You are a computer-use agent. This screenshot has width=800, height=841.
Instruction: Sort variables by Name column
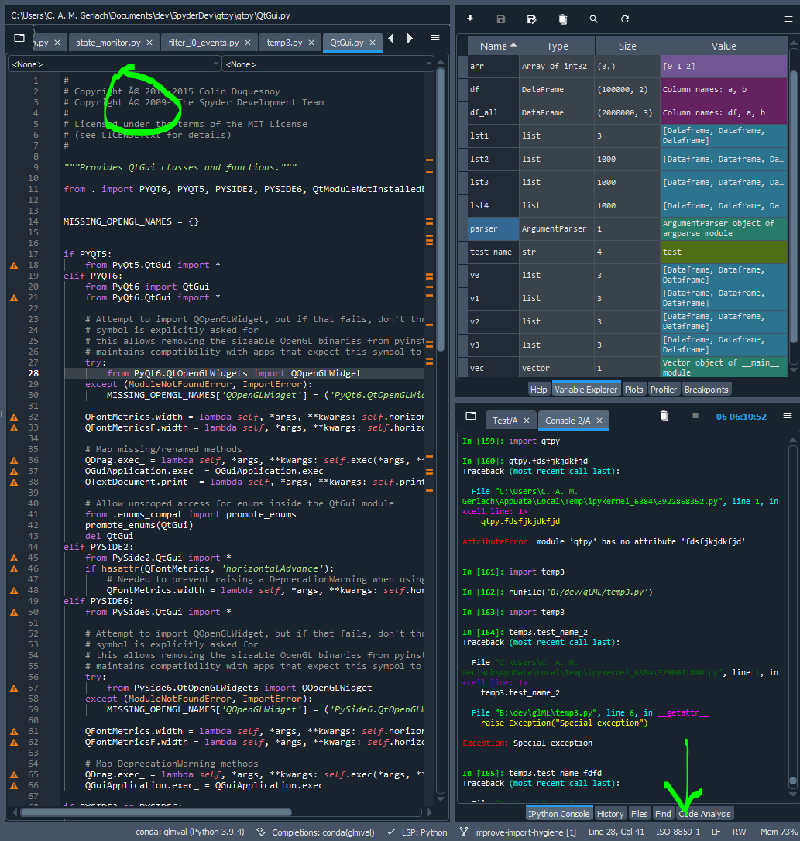click(x=493, y=46)
